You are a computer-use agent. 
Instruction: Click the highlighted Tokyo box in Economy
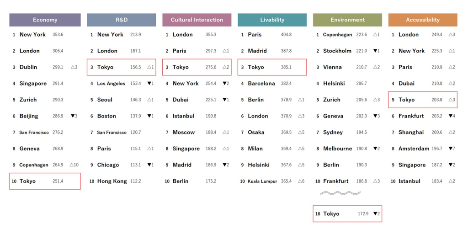tap(45, 181)
